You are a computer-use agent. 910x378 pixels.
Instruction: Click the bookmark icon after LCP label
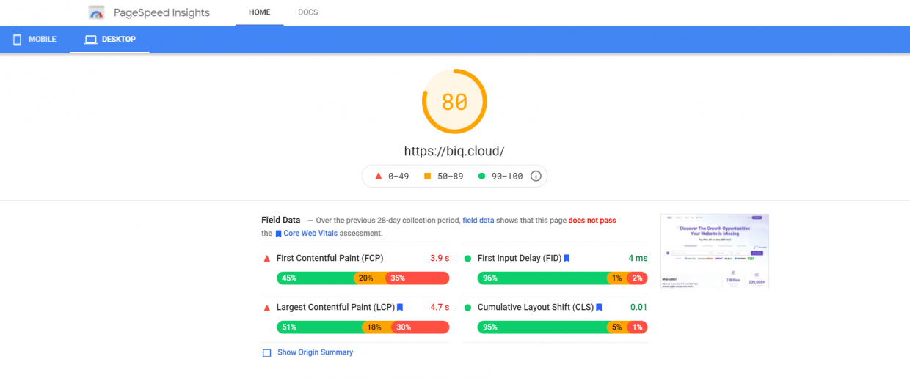pyautogui.click(x=400, y=308)
